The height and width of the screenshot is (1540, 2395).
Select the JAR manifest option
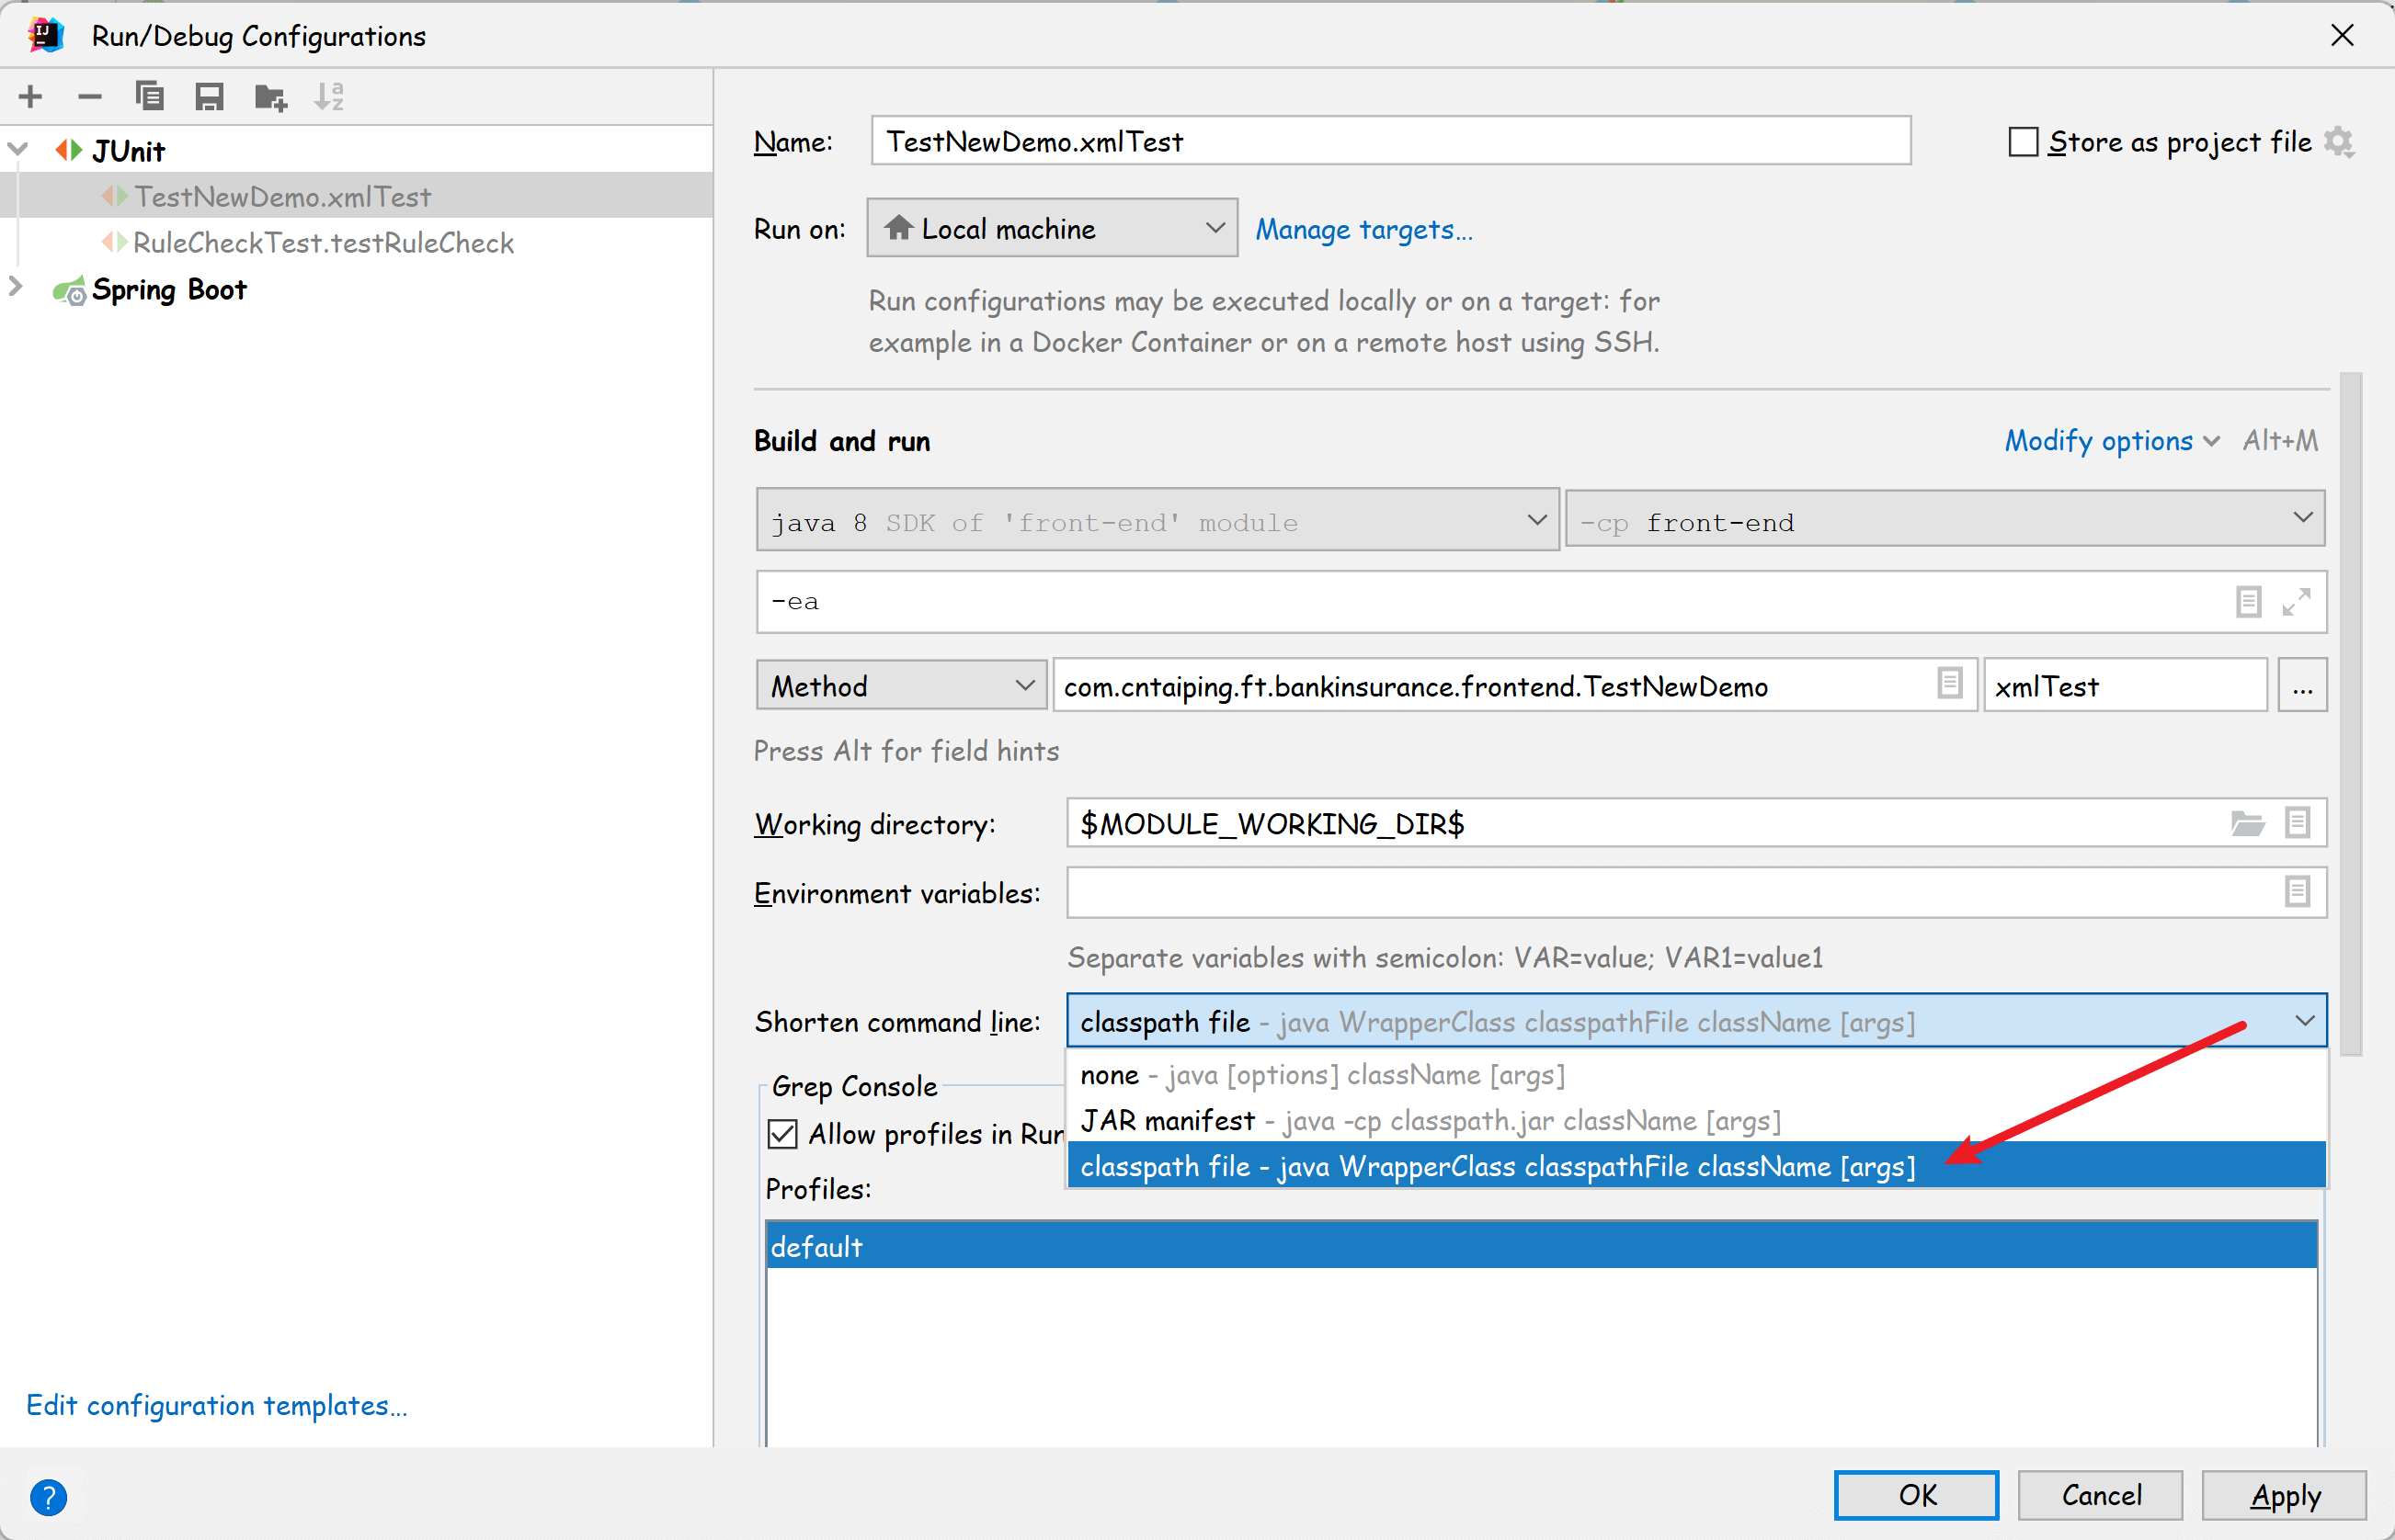pyautogui.click(x=1167, y=1121)
